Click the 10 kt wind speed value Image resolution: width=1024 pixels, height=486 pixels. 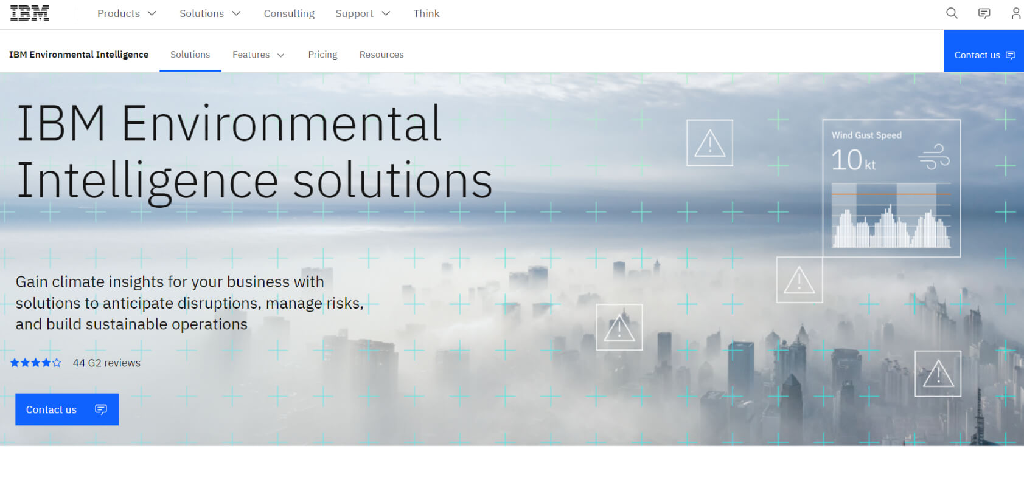point(854,160)
